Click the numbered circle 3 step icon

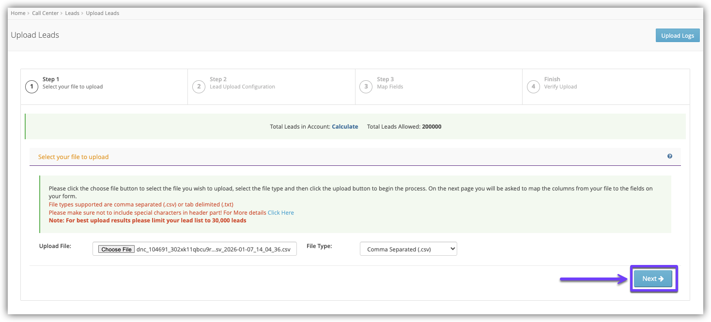pyautogui.click(x=366, y=87)
